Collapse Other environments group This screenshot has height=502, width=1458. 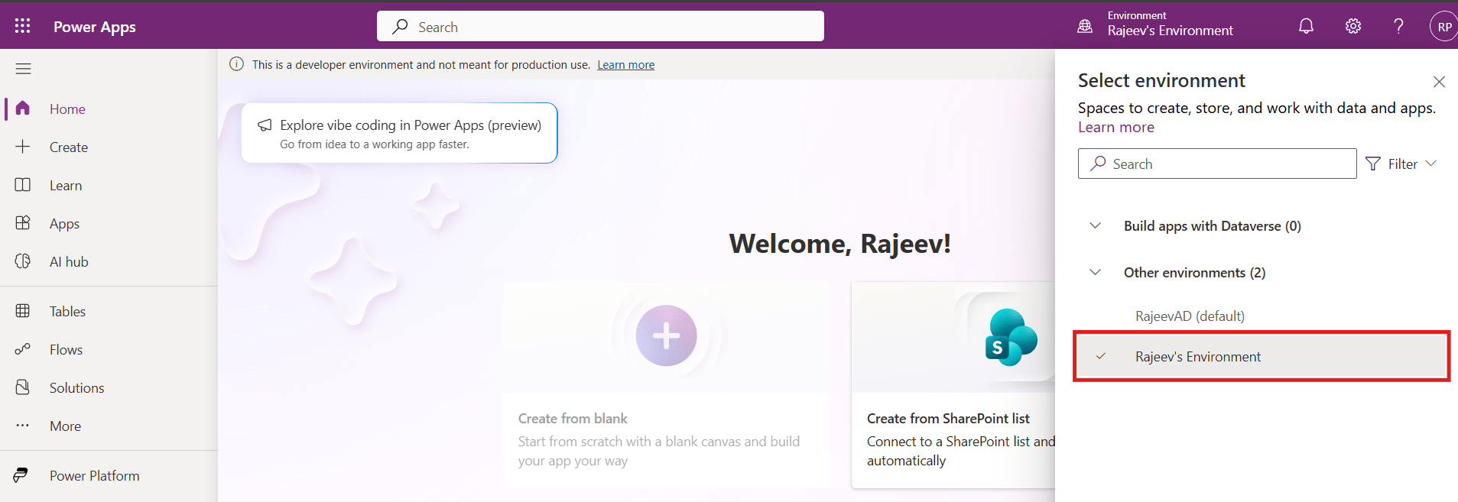pos(1095,272)
